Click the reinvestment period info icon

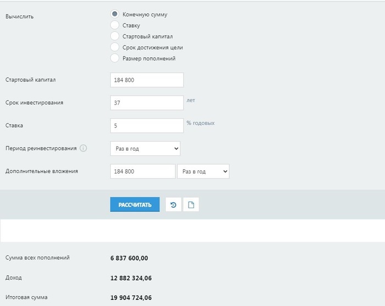click(84, 148)
